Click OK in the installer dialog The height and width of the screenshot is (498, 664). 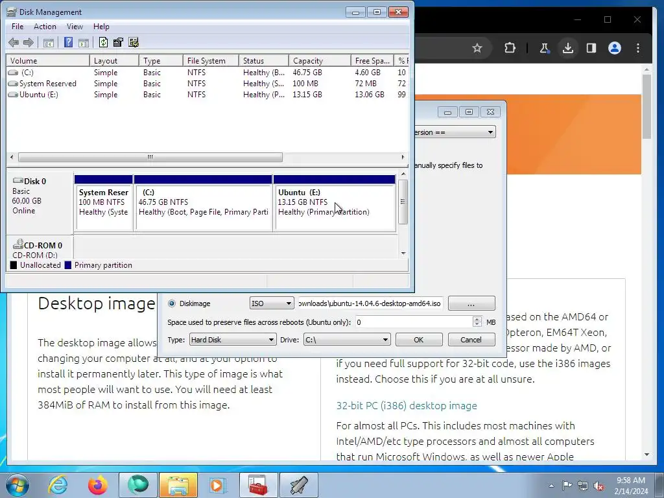419,340
